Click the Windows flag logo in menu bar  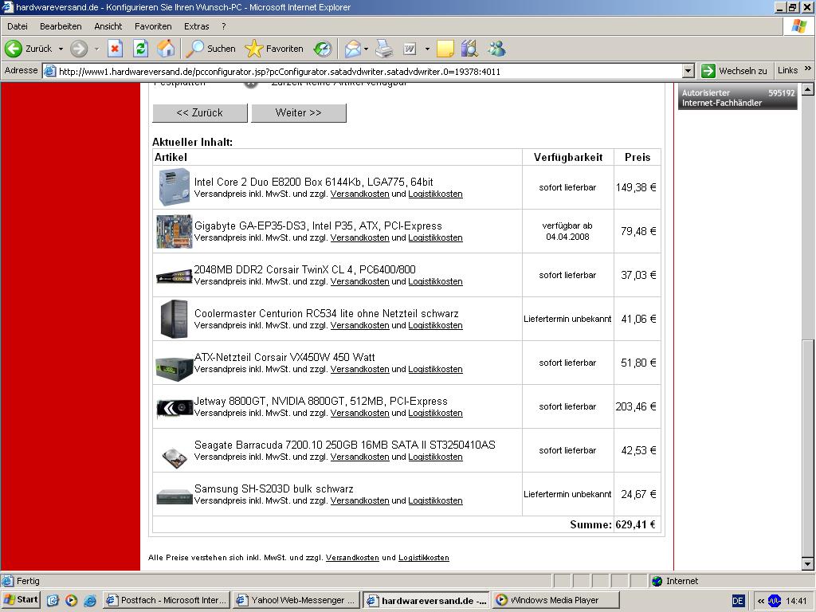click(x=799, y=26)
